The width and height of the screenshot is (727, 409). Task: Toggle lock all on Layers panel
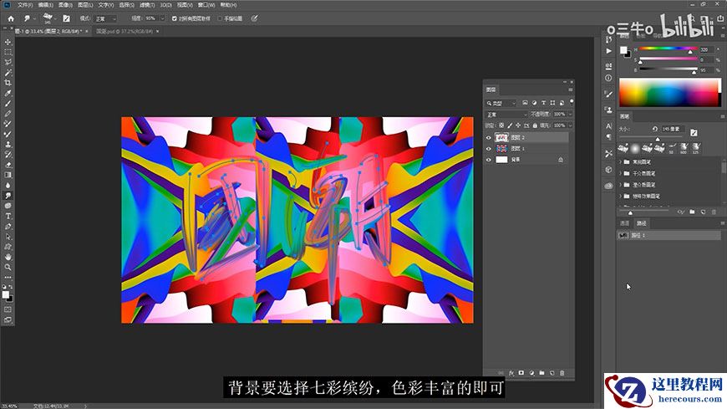tap(535, 125)
